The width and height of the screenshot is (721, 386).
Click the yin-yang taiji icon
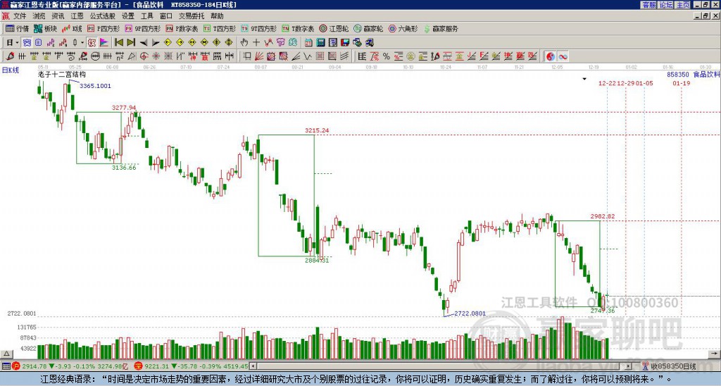coord(551,56)
